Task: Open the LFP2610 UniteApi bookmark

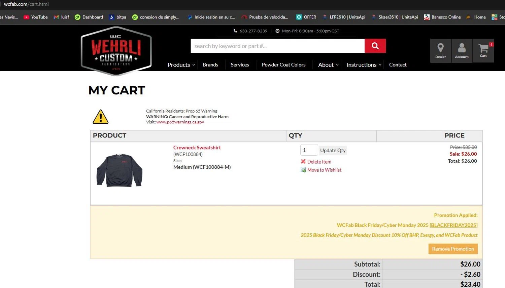Action: [344, 17]
